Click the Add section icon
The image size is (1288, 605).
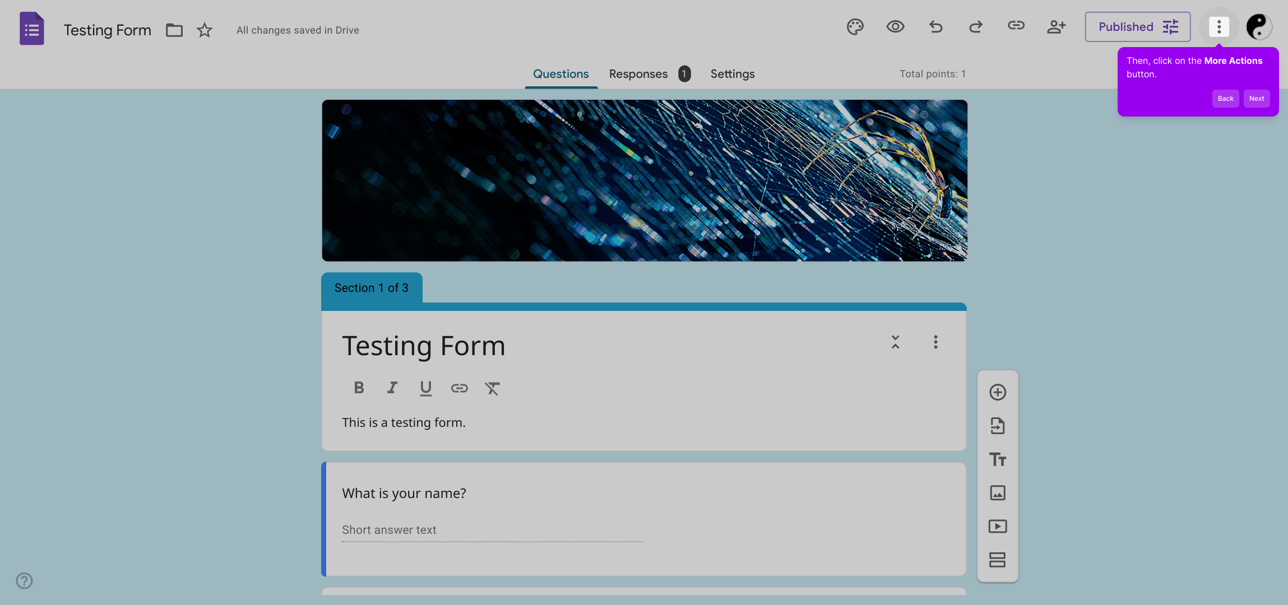tap(997, 560)
